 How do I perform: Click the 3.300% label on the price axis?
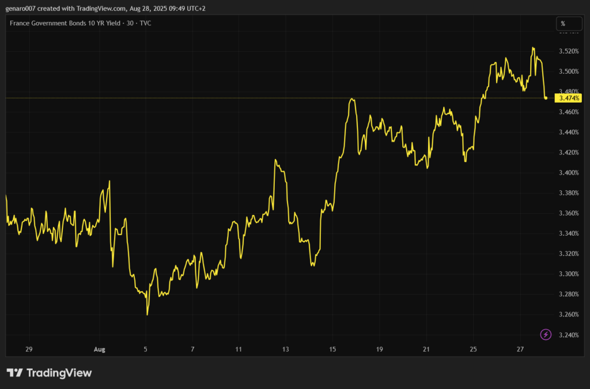click(569, 274)
